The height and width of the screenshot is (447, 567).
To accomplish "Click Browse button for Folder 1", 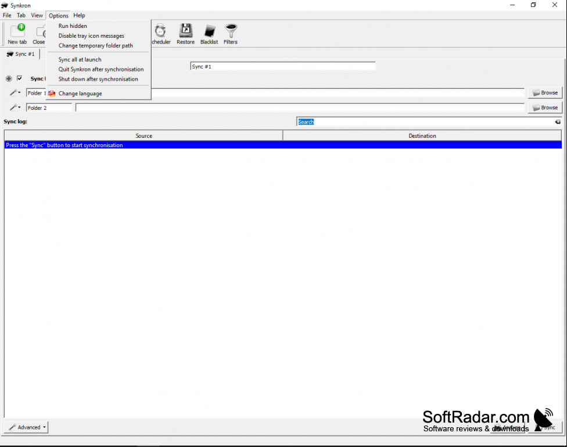I will pos(545,92).
